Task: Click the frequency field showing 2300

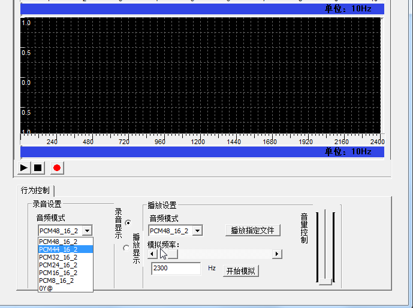Action: 175,269
